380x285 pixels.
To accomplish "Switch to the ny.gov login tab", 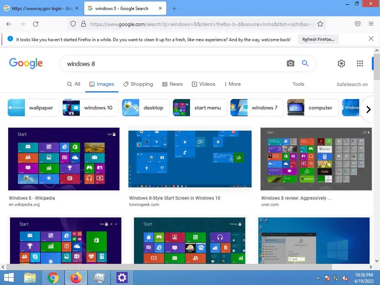I will click(42, 8).
